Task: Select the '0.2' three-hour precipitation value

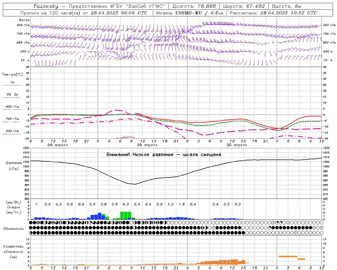Action: pos(238,204)
